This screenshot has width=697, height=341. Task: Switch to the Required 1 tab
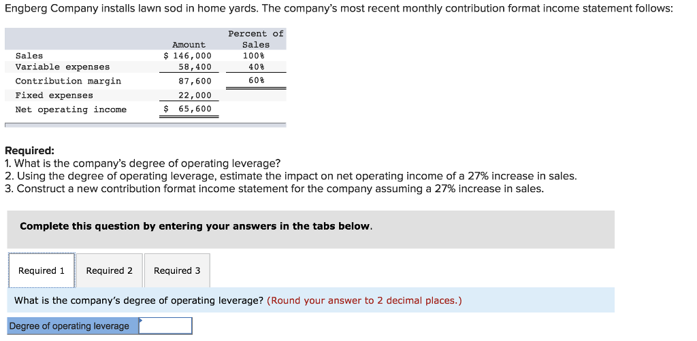point(42,270)
